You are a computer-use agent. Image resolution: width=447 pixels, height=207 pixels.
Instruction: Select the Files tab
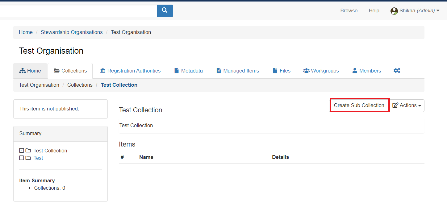click(x=282, y=71)
